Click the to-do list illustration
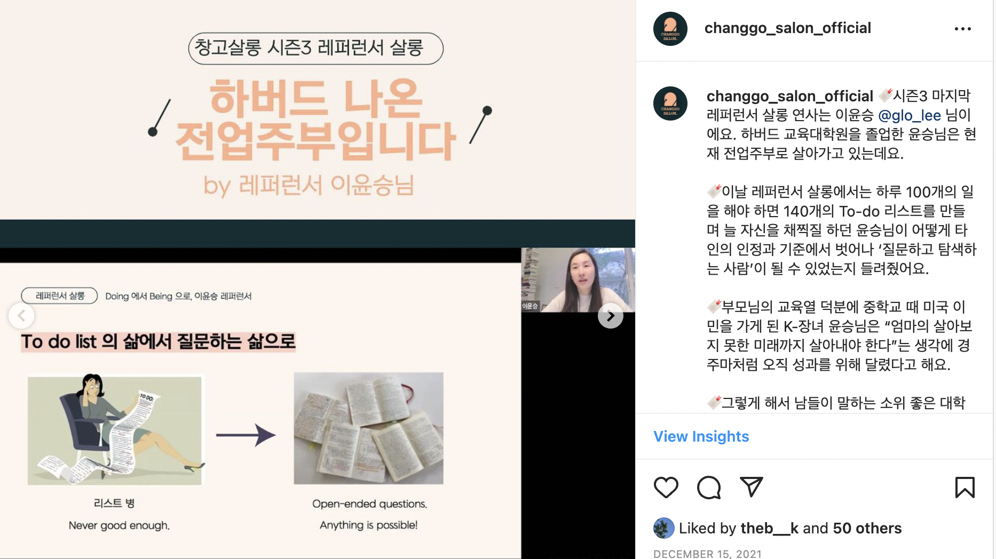Viewport: 996px width, 559px height. pos(115,429)
